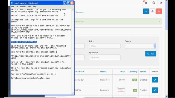The image size is (175, 98).
Task: Open Notepad Edit menu
Action: (17, 7)
